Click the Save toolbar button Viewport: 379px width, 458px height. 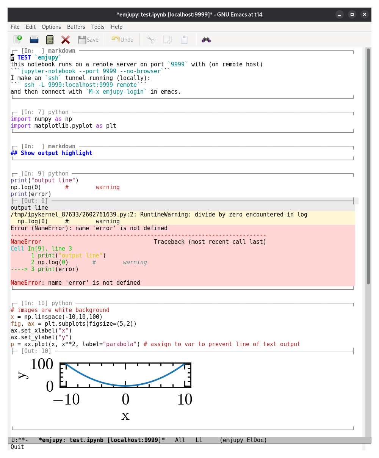pyautogui.click(x=88, y=39)
